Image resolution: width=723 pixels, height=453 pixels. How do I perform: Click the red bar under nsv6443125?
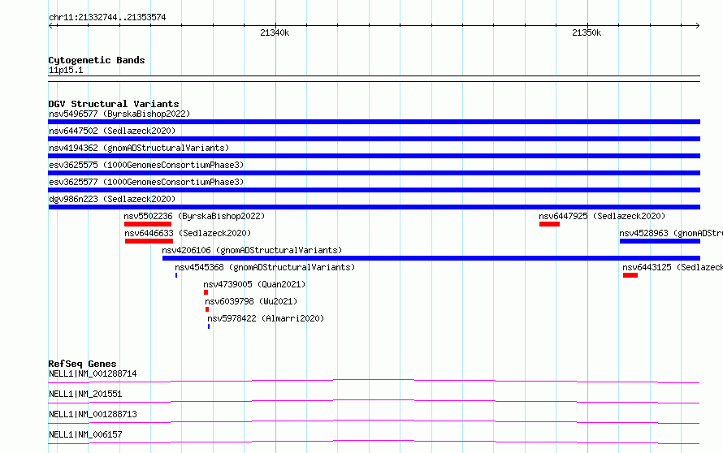[630, 275]
